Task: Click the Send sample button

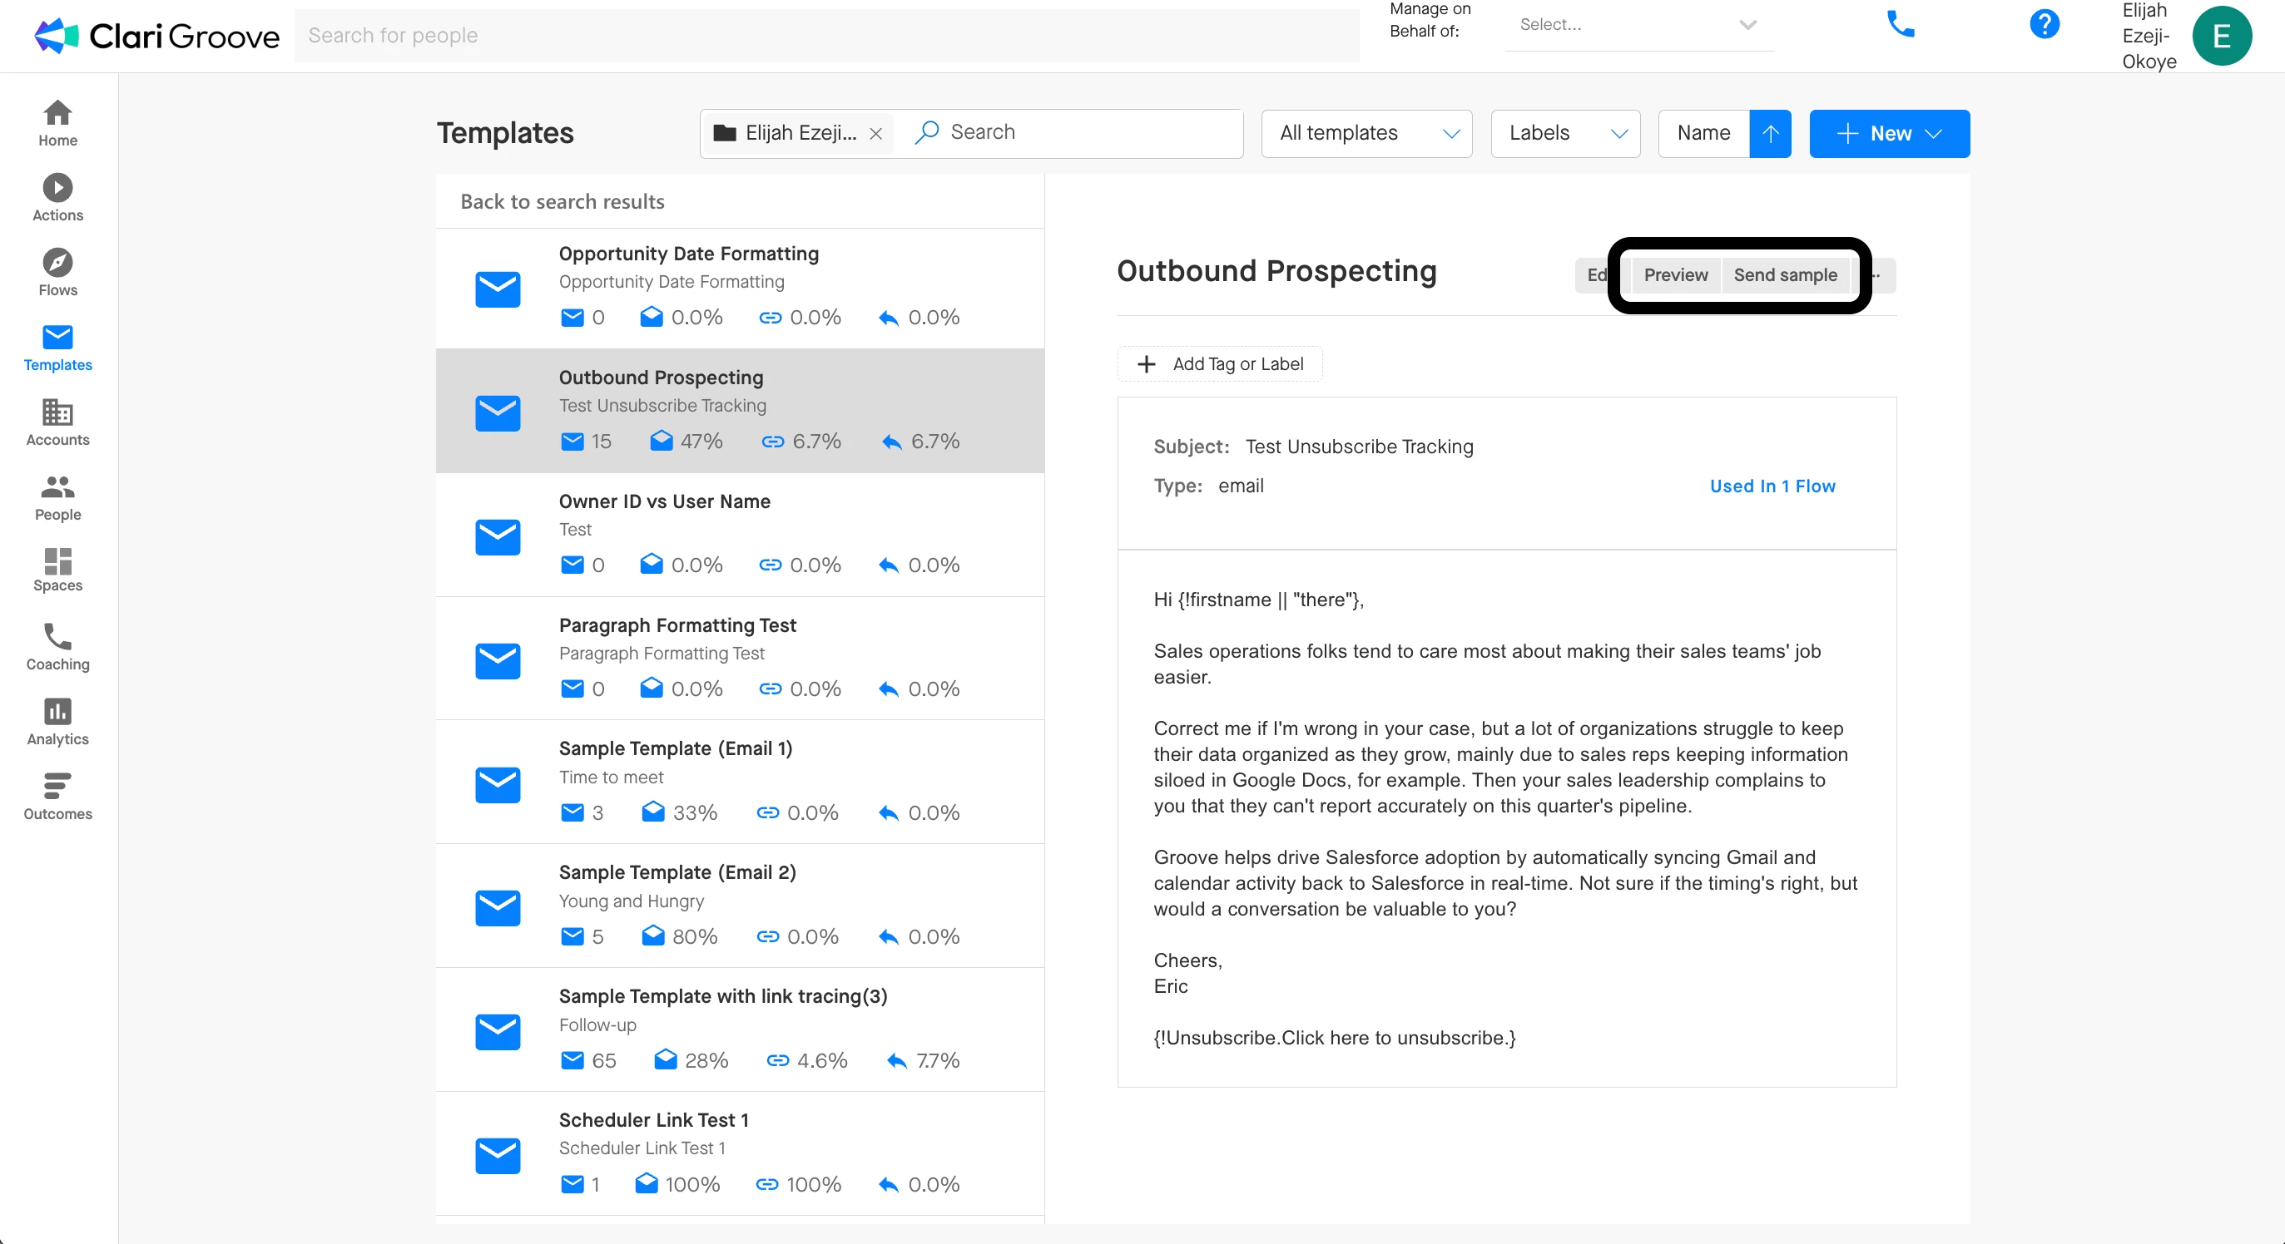Action: (x=1785, y=275)
